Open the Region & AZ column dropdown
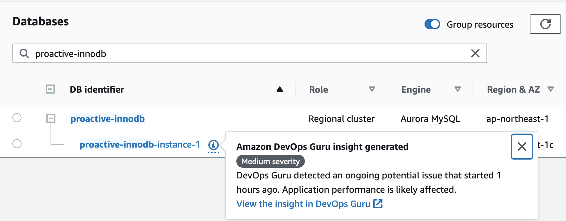Screen dimensions: 566x221 [x=551, y=89]
